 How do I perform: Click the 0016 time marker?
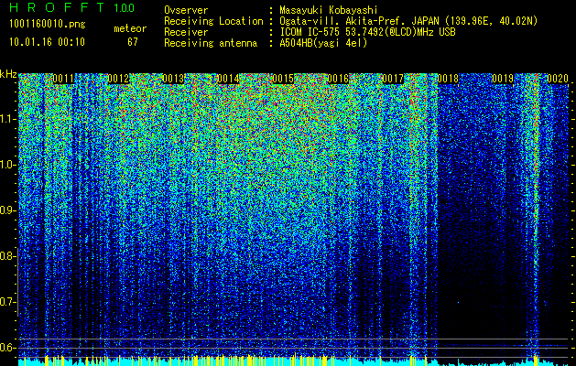pyautogui.click(x=338, y=79)
